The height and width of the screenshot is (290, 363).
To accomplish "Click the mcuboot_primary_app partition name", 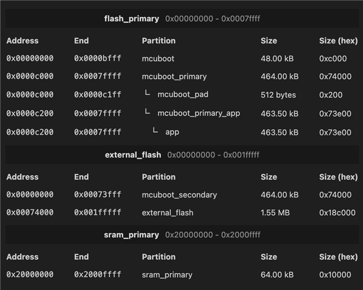I will [x=198, y=114].
